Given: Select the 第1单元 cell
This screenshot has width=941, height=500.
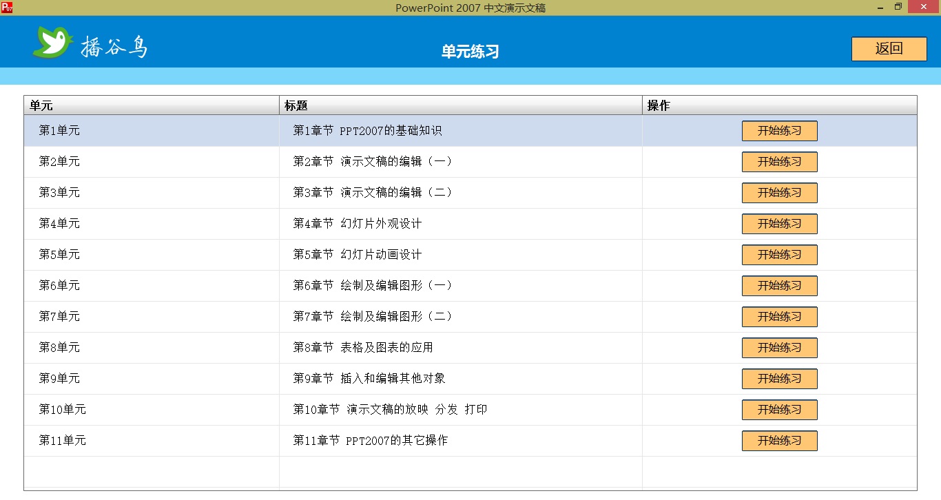Looking at the screenshot, I should (x=152, y=130).
